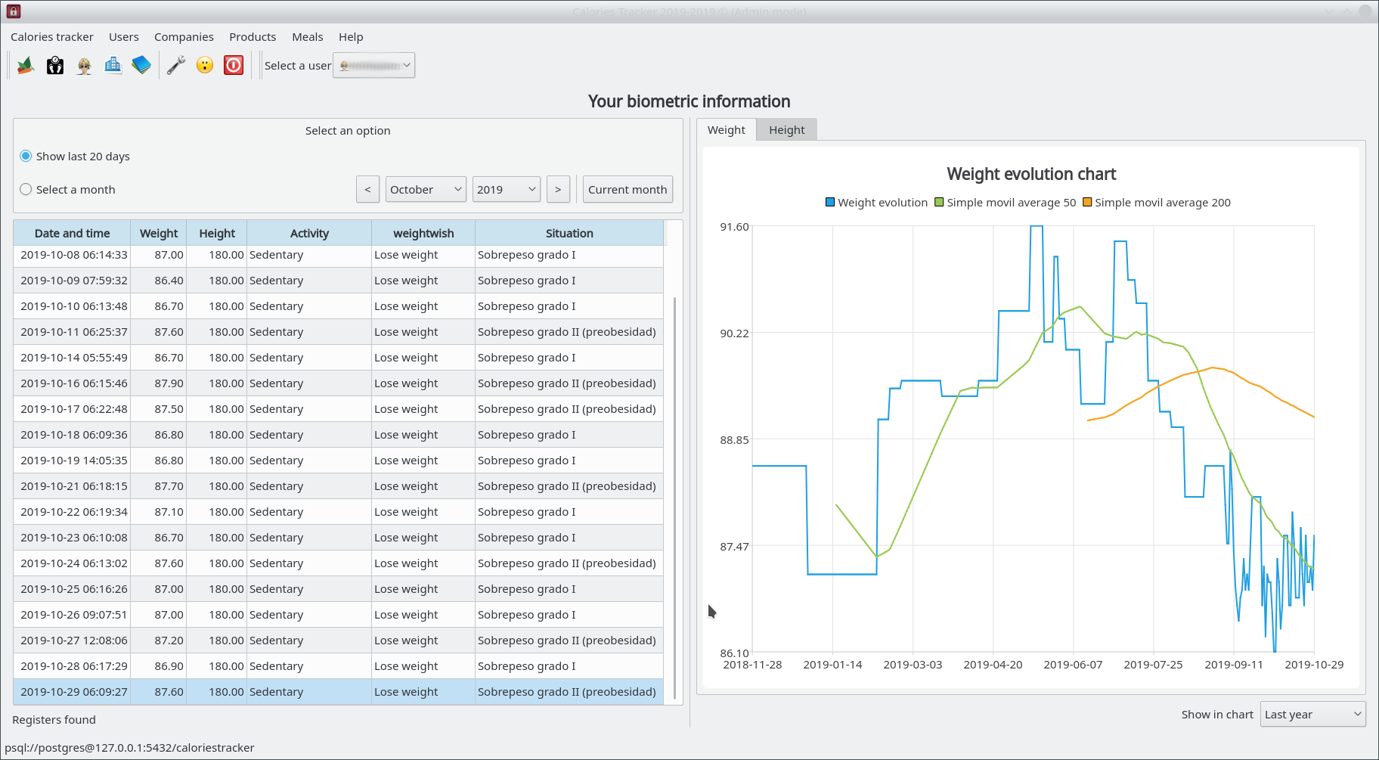
Task: Enable the 'Select a month' radio button
Action: click(26, 190)
